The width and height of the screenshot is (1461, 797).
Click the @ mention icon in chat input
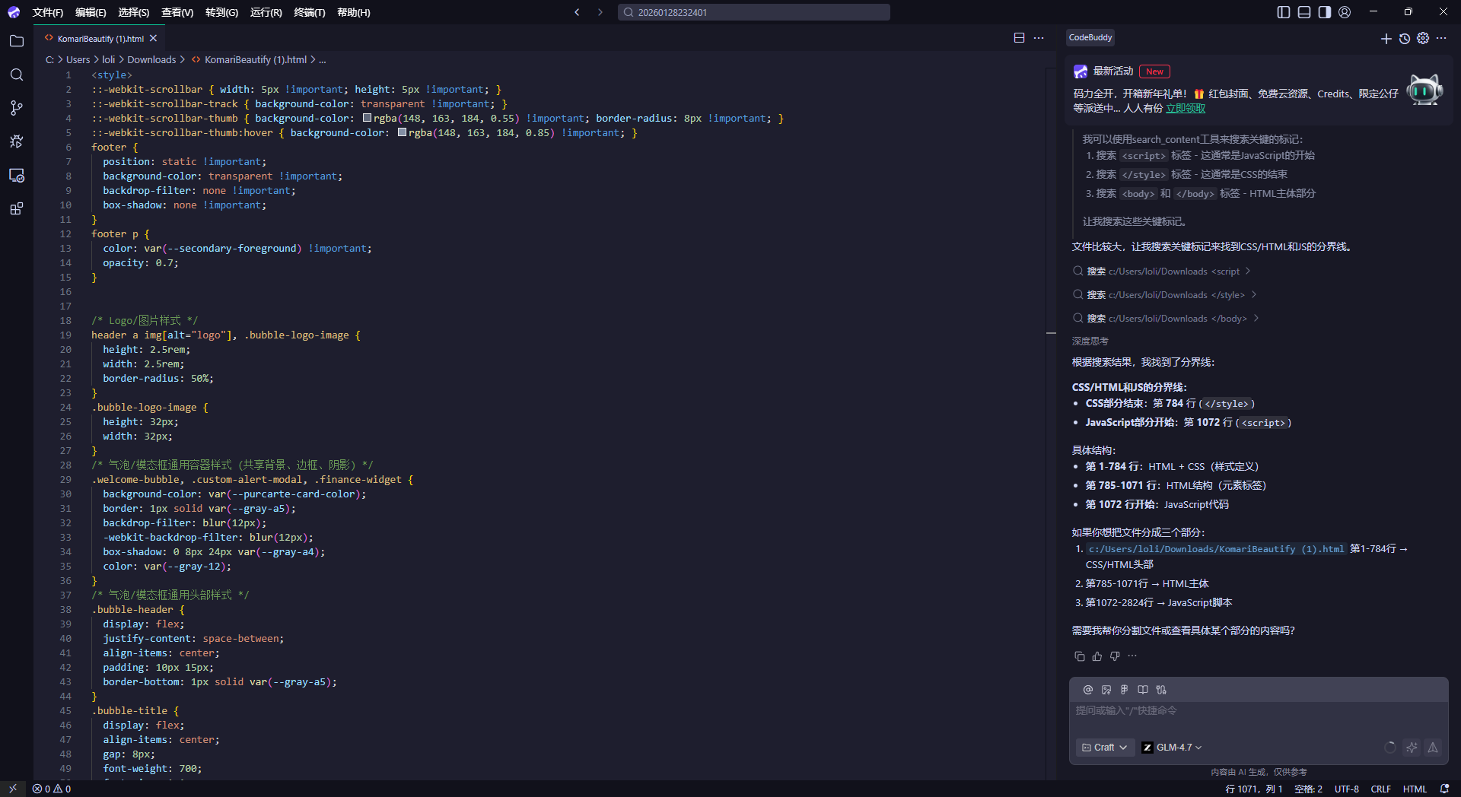pos(1087,690)
